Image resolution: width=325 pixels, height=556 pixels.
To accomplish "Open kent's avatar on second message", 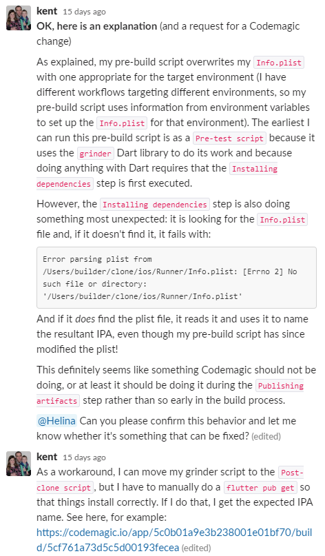I will (19, 464).
